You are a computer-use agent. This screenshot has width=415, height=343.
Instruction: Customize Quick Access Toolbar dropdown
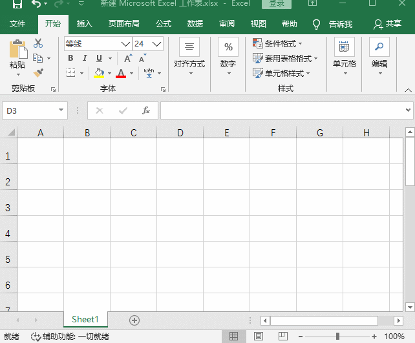point(81,4)
